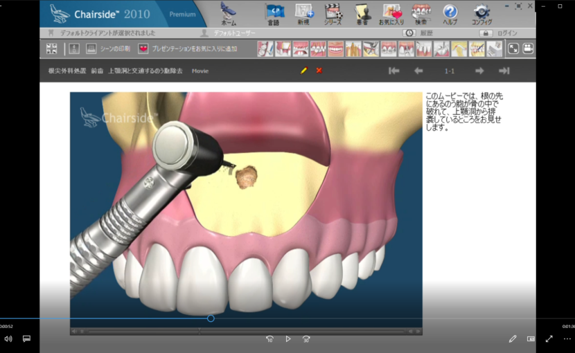Click the movie description text beside the video
Viewport: 575px width, 353px height.
click(464, 112)
